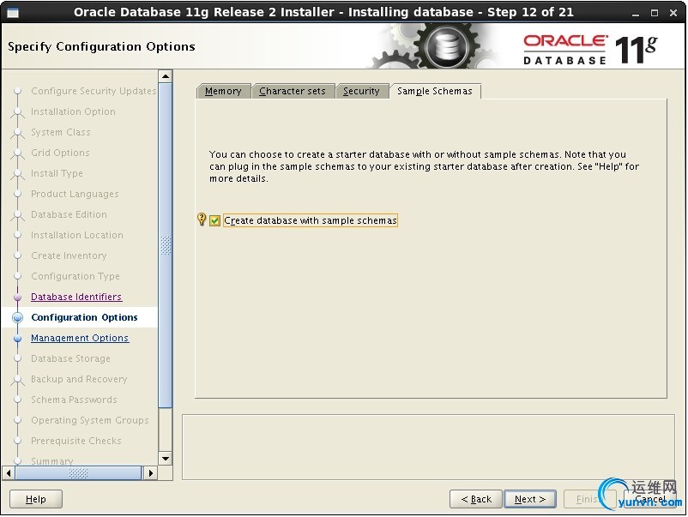Click the Configure Security Updates step text
This screenshot has width=688, height=517.
point(94,91)
